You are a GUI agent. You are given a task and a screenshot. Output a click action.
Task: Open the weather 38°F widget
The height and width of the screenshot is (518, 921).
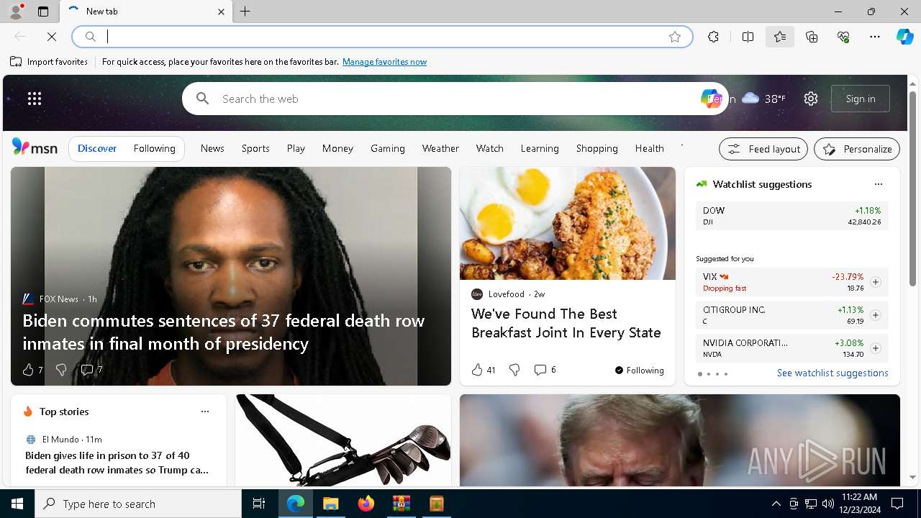coord(763,99)
